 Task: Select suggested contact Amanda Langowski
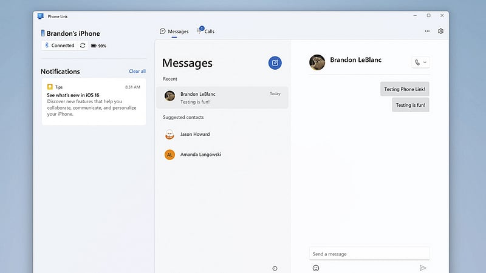(222, 155)
